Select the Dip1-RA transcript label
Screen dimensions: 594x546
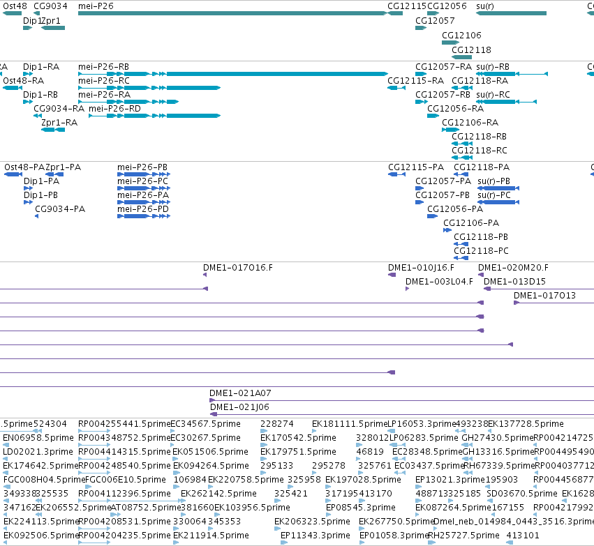pyautogui.click(x=41, y=67)
